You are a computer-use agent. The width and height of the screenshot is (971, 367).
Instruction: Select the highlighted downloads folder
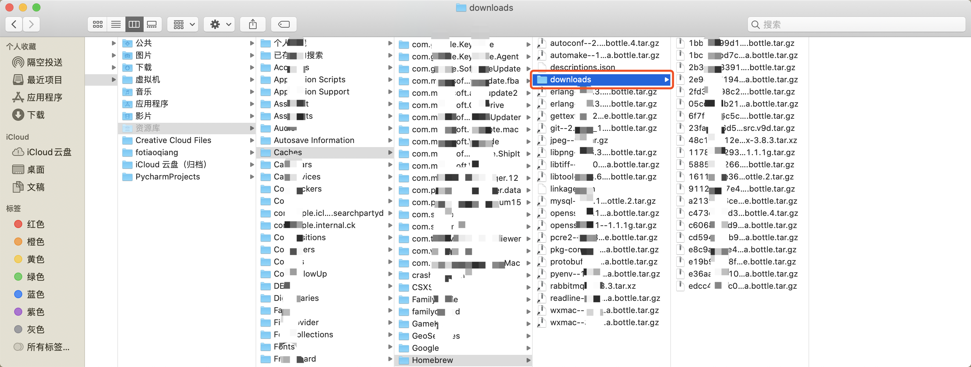[x=601, y=80]
